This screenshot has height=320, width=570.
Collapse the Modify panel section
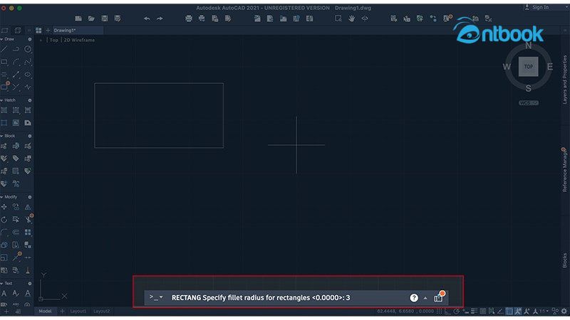tap(2, 197)
